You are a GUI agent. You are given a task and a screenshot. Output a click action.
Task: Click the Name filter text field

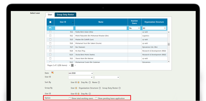[101, 28]
